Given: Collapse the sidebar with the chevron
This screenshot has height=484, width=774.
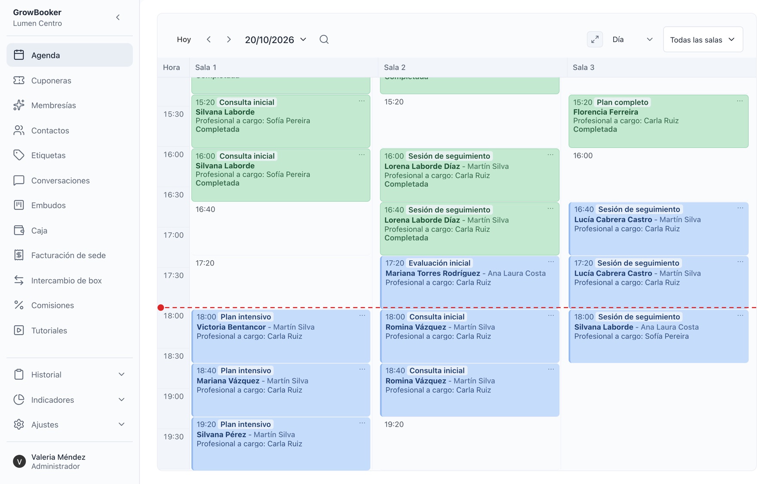Looking at the screenshot, I should (118, 18).
